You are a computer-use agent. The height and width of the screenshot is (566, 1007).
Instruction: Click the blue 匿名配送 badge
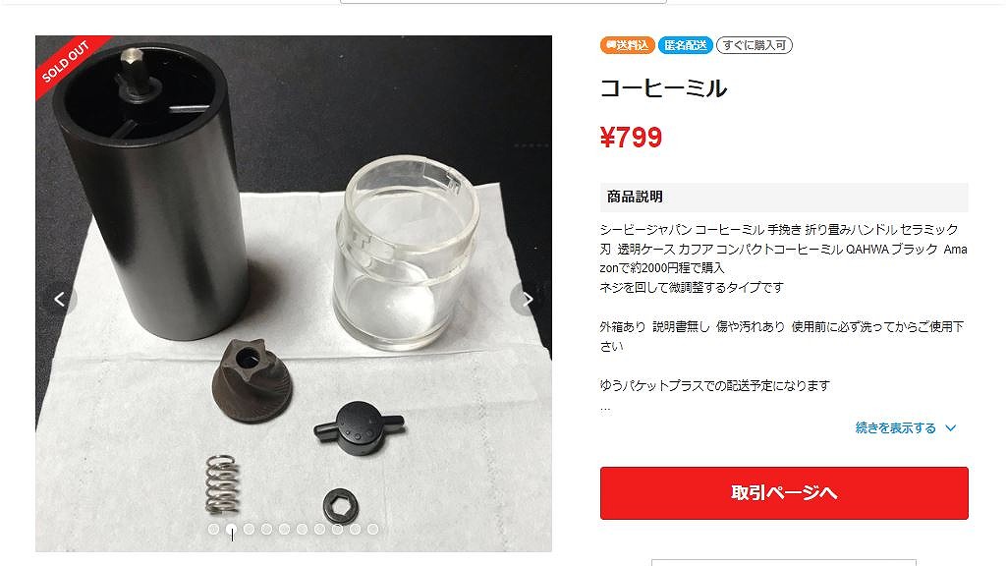click(x=685, y=45)
